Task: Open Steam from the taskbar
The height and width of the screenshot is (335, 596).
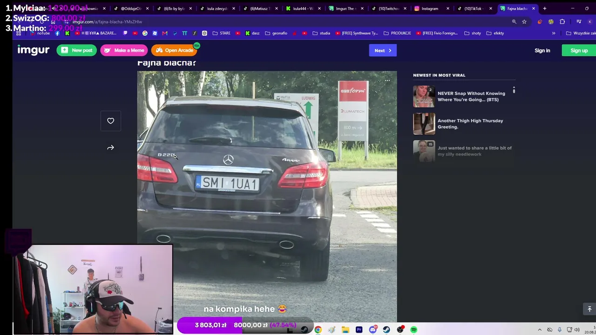Action: pos(386,329)
